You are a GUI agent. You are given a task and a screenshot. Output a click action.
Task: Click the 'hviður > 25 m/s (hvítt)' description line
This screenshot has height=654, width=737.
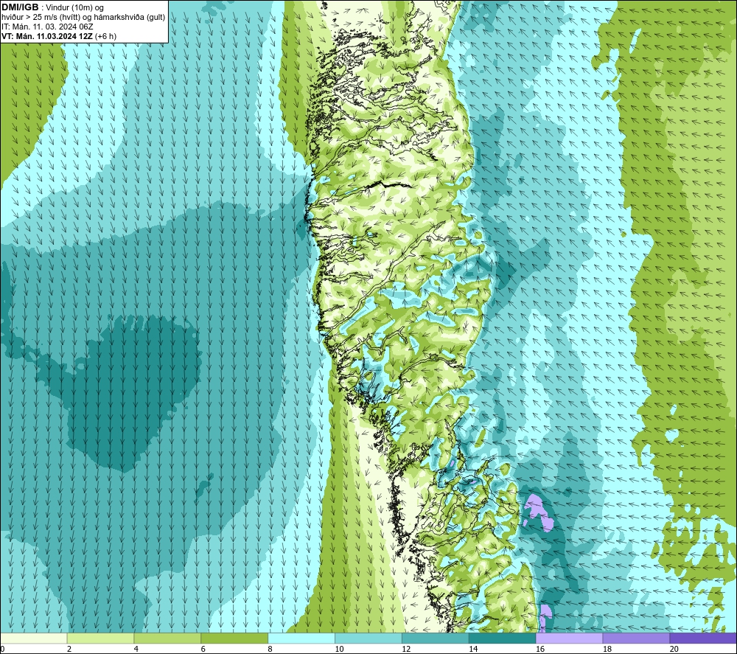(x=83, y=17)
